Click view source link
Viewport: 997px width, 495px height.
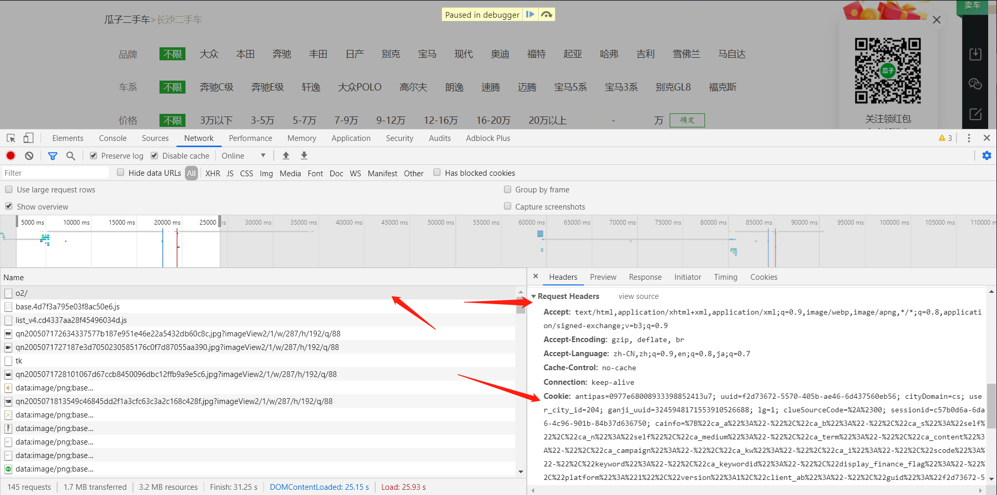coord(639,296)
